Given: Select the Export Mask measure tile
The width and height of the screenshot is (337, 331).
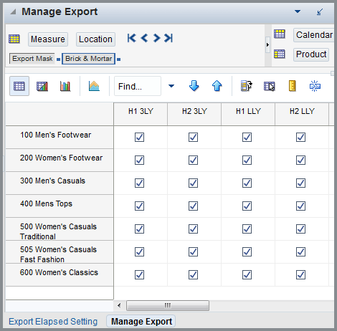Looking at the screenshot, I should tap(32, 59).
